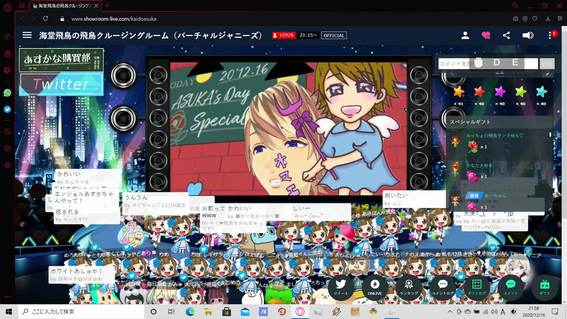
Task: Open the Windows notification center
Action: 555,311
